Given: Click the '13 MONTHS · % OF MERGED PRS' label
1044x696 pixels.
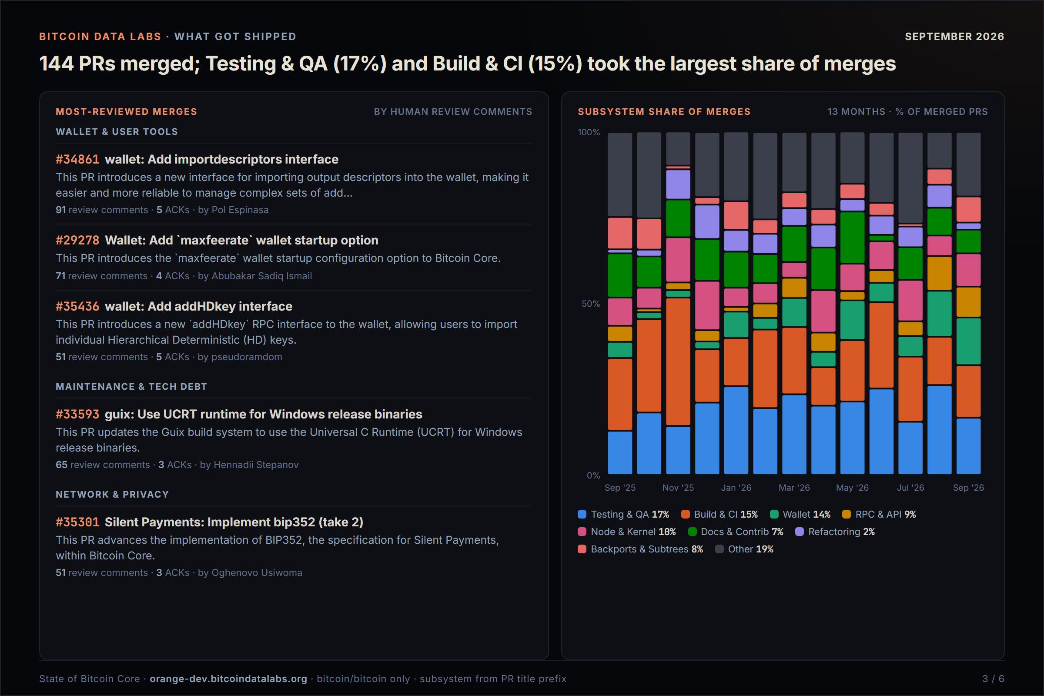Looking at the screenshot, I should pyautogui.click(x=908, y=112).
